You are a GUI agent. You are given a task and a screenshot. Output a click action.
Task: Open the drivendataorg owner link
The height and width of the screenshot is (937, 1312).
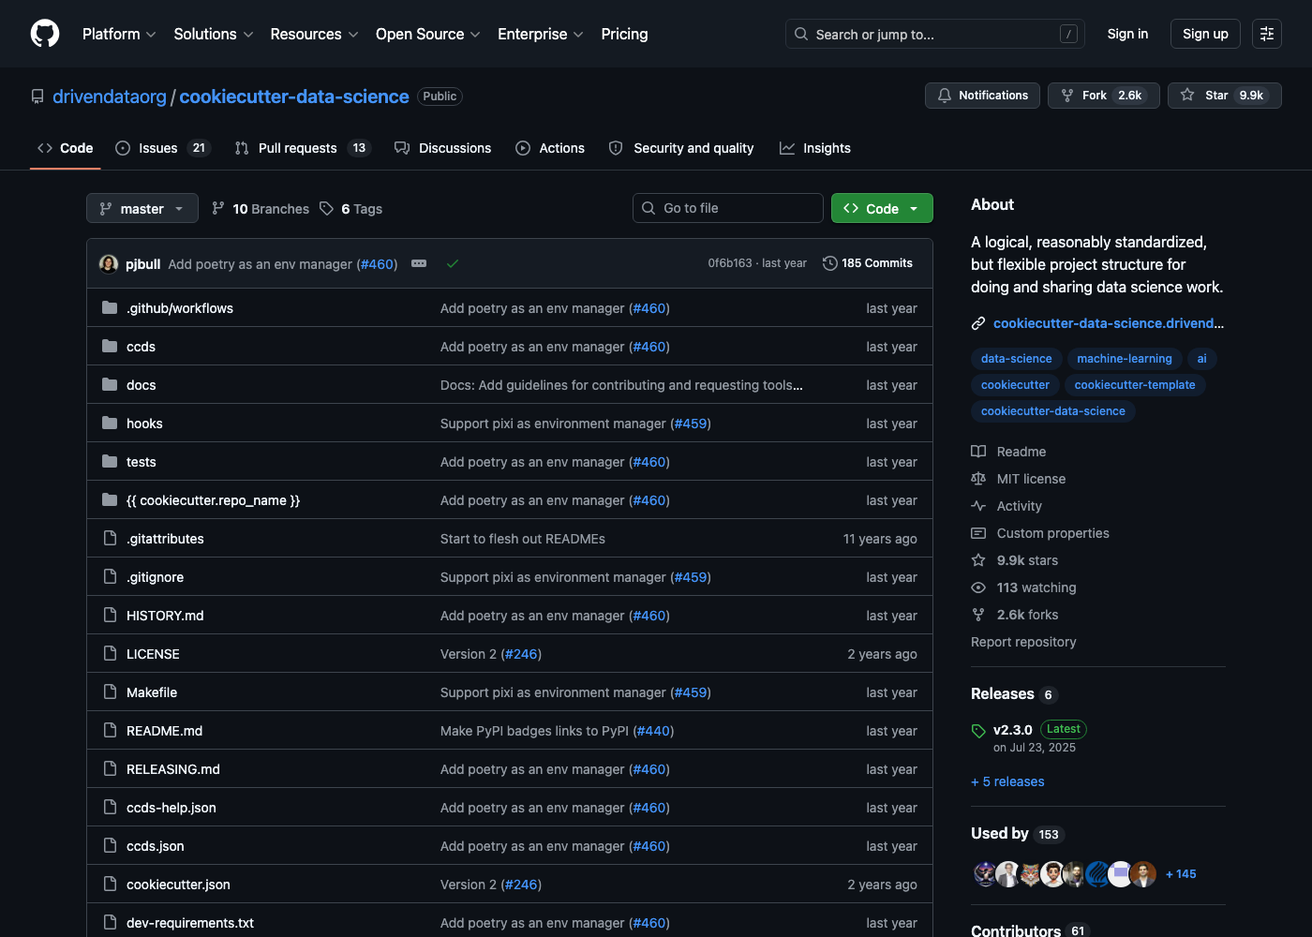coord(110,97)
